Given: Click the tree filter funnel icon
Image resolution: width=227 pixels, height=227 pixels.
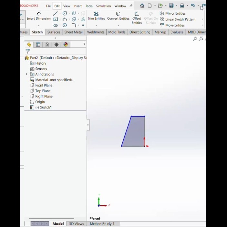Looking at the screenshot, I should [27, 51].
